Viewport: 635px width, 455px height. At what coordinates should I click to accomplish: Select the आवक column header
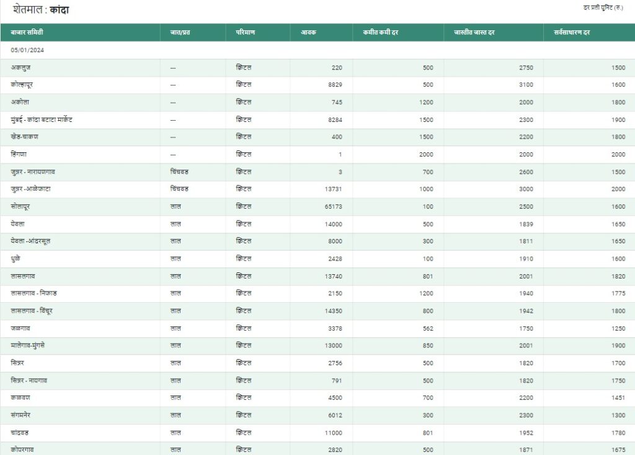308,32
